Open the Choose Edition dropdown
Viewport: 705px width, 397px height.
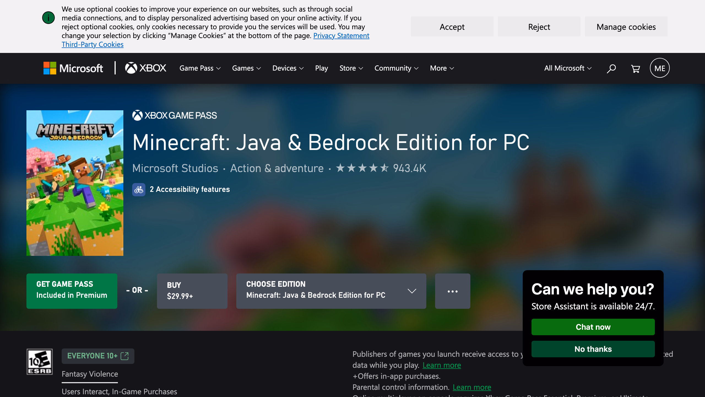[x=331, y=291]
